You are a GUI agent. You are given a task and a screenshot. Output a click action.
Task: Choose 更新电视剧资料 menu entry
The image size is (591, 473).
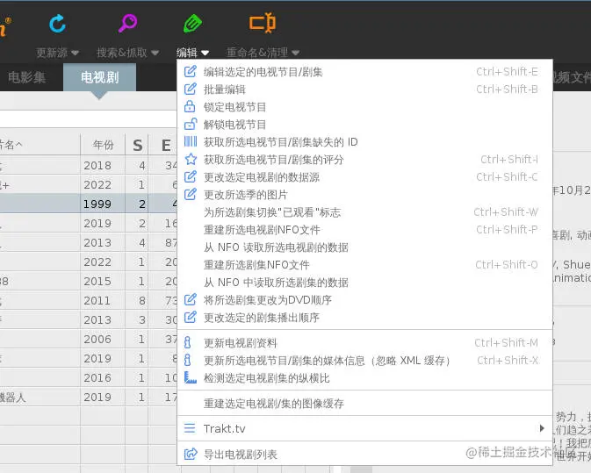pyautogui.click(x=364, y=343)
